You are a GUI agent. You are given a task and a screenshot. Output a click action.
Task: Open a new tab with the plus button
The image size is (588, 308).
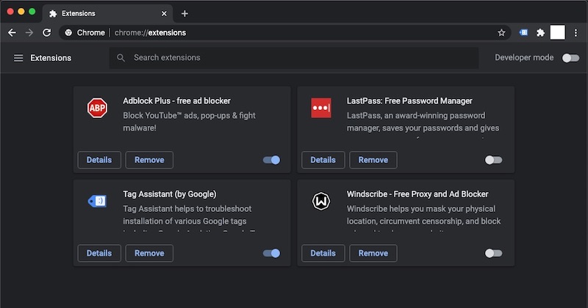pos(184,13)
